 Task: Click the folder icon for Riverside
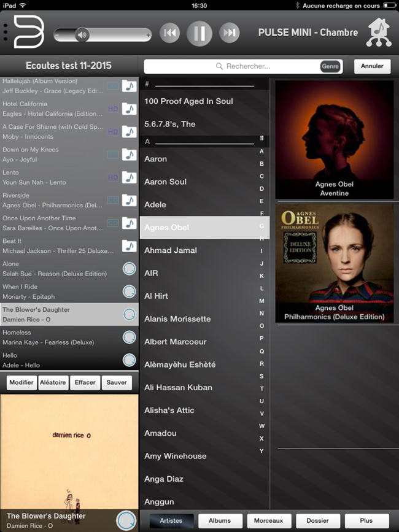130,200
